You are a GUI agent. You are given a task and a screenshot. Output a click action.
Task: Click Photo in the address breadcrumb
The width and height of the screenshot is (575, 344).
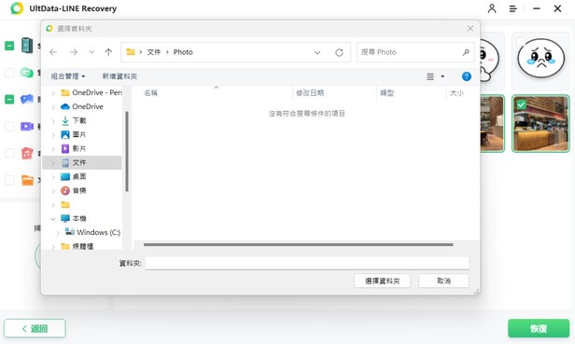pyautogui.click(x=183, y=52)
